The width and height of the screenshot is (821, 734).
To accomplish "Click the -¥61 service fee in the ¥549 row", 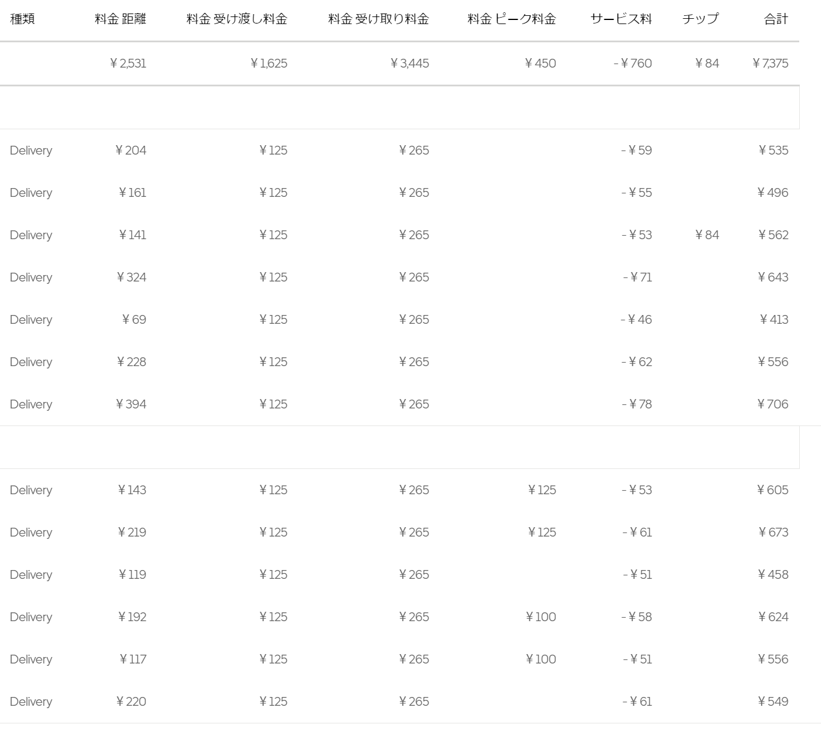I will pos(638,702).
